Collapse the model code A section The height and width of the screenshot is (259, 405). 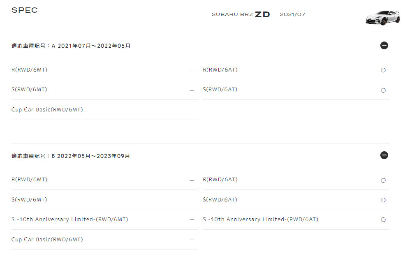(x=384, y=46)
